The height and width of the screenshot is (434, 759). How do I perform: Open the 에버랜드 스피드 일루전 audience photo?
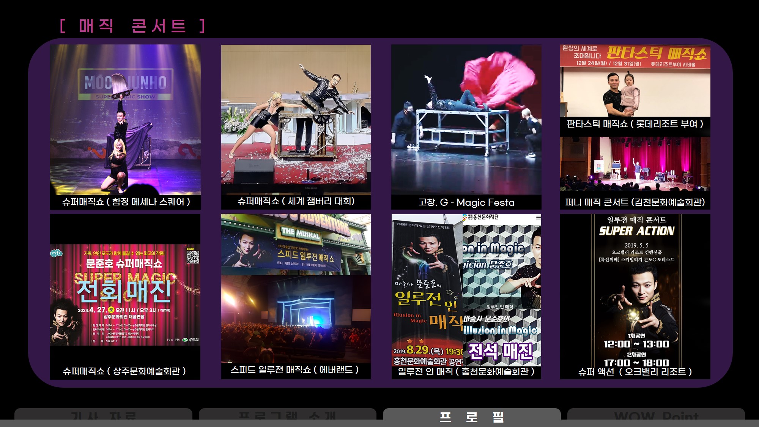296,319
